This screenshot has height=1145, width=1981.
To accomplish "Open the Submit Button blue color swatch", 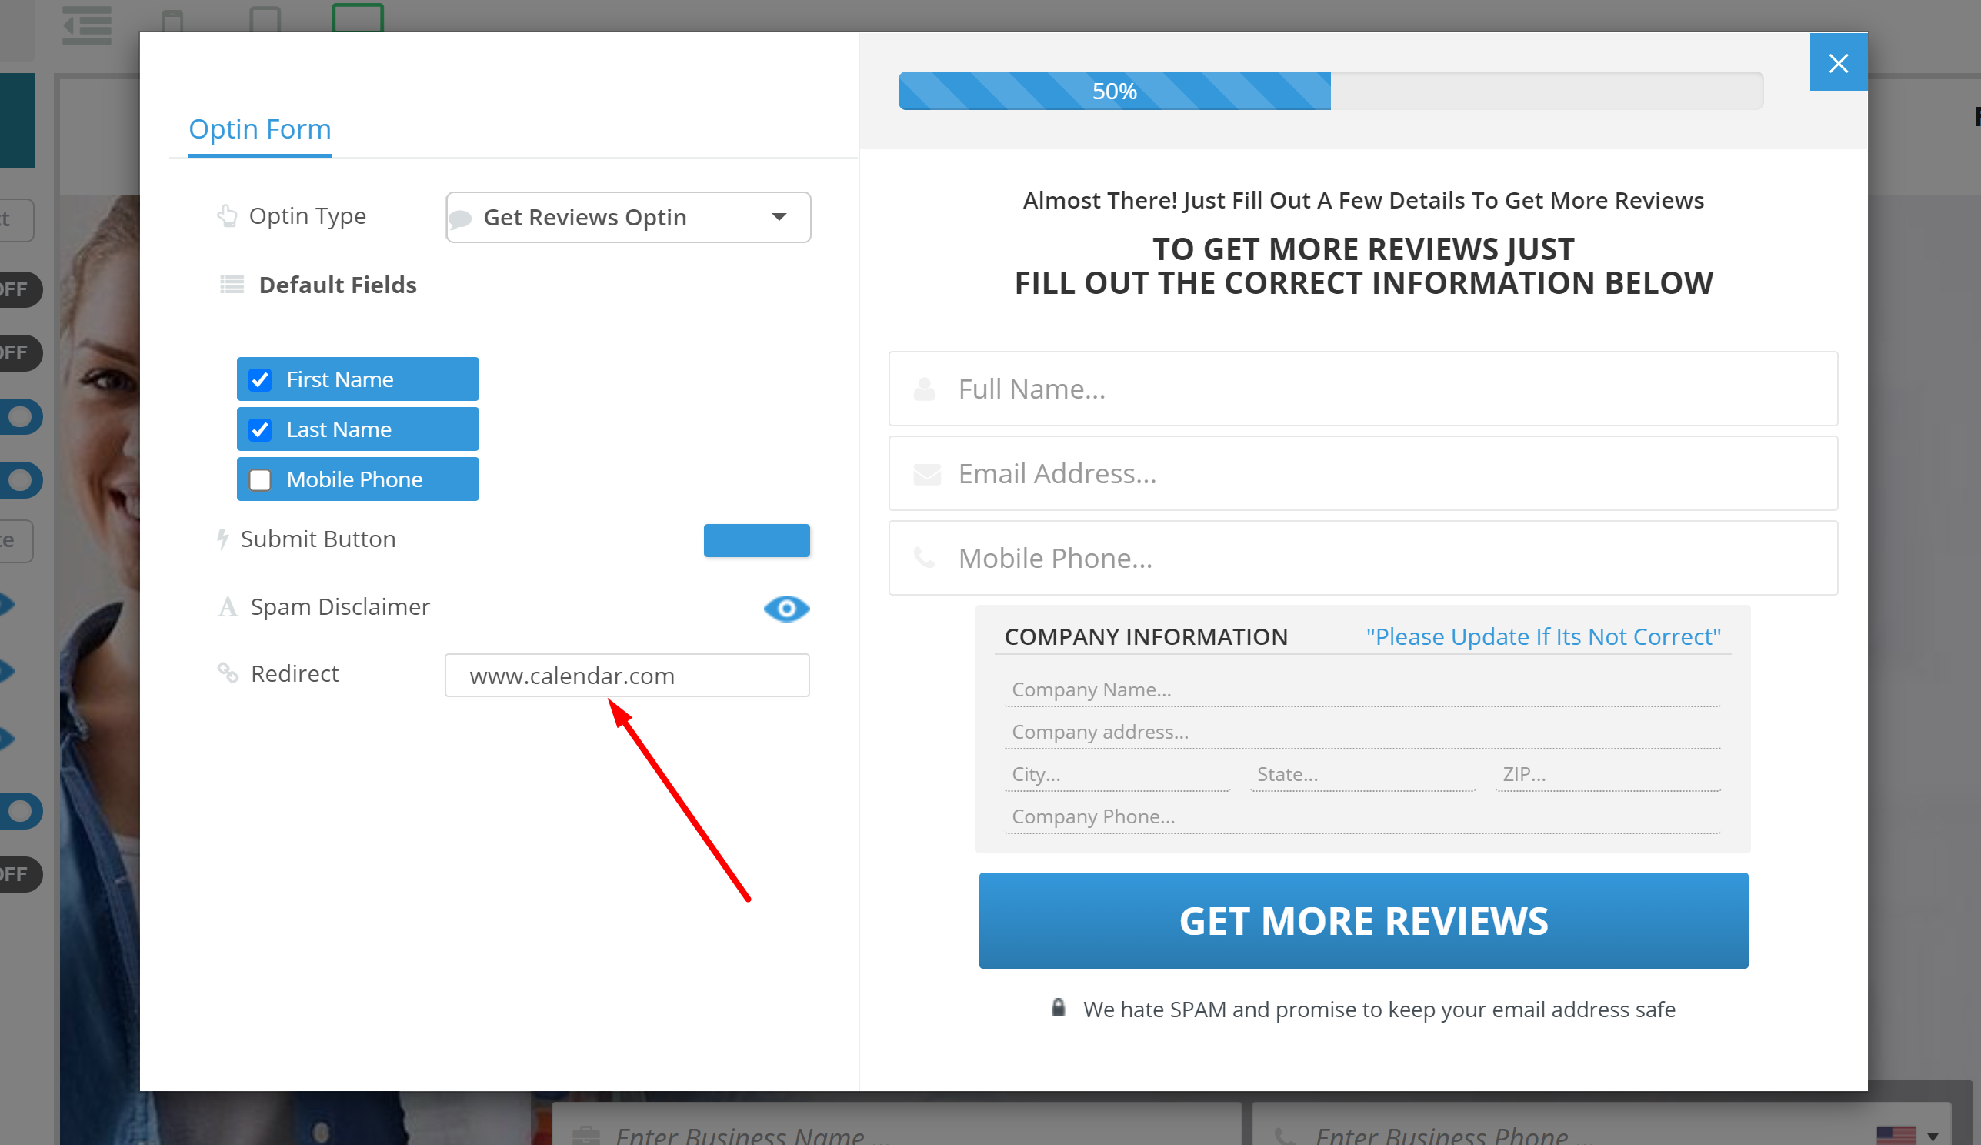I will 756,540.
